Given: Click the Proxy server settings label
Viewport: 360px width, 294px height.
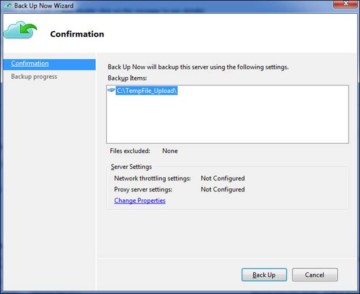Looking at the screenshot, I should coord(143,190).
